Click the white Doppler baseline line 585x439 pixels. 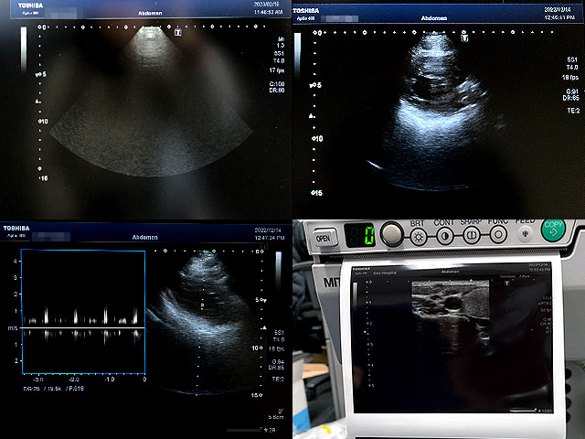(83, 327)
